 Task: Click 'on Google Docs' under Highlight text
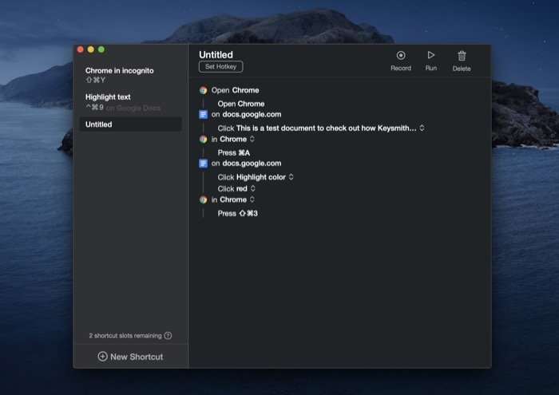pos(133,108)
